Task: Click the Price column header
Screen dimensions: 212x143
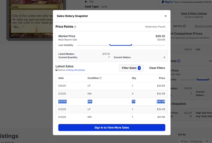Action: click(x=162, y=78)
